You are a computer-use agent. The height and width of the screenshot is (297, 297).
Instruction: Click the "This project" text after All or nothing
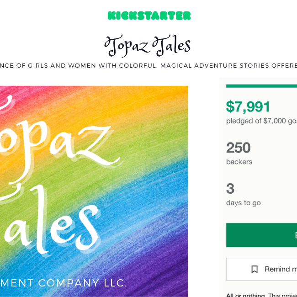(282, 295)
